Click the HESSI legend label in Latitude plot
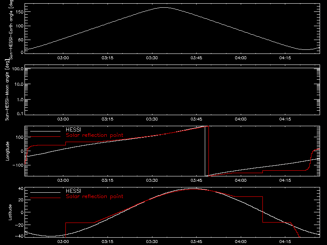Image resolution: width=327 pixels, height=245 pixels. pos(73,191)
